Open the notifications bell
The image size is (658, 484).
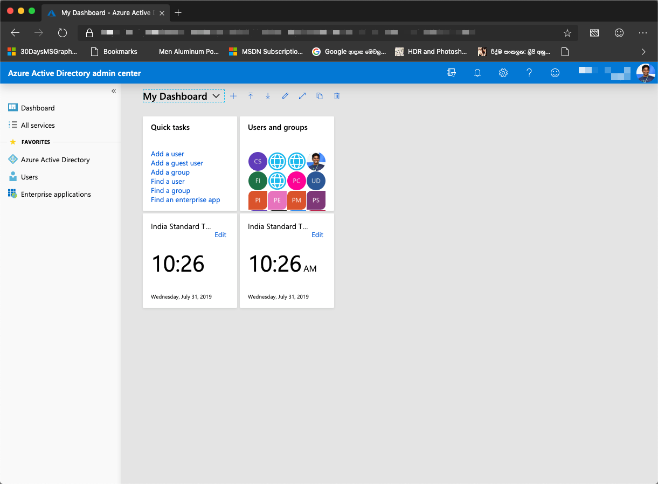tap(477, 73)
